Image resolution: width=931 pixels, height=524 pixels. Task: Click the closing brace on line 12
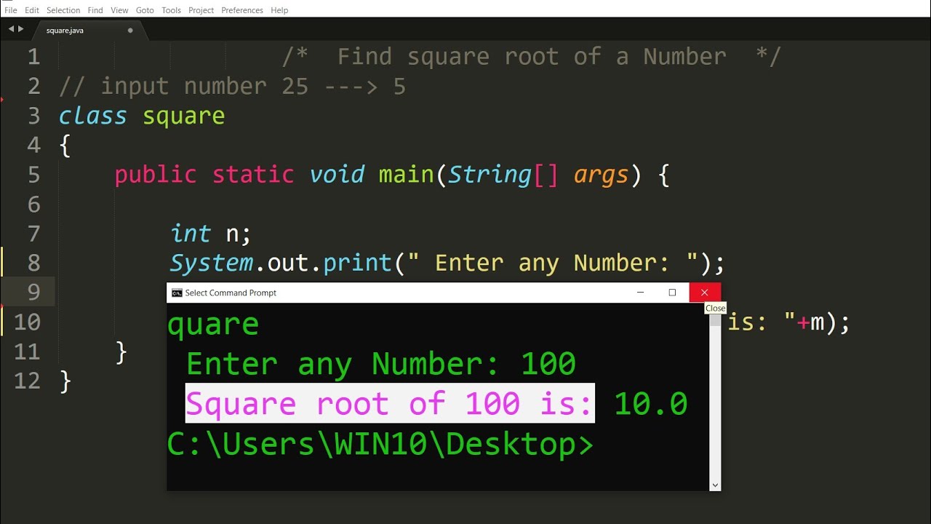click(x=65, y=381)
